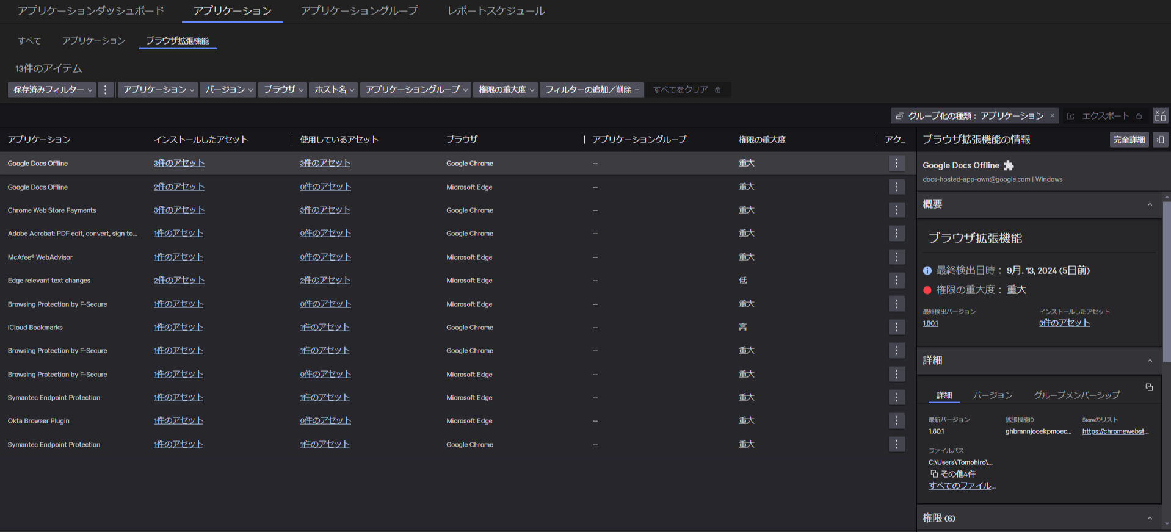Collapse the 権限 (6) section
This screenshot has width=1171, height=532.
click(1150, 518)
